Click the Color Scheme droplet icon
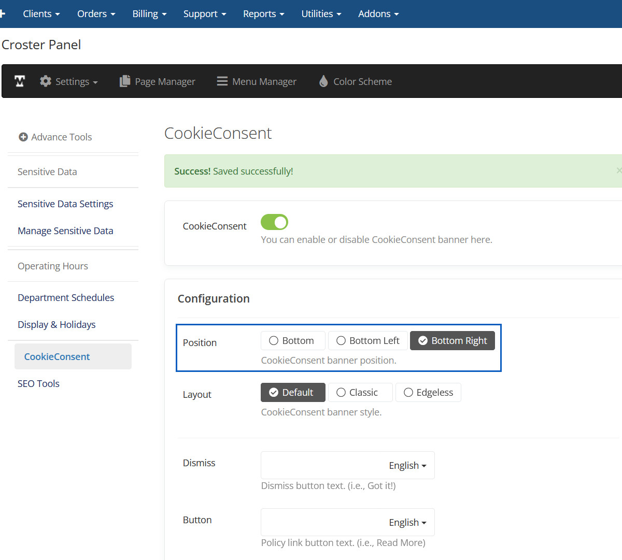622x560 pixels. tap(323, 81)
